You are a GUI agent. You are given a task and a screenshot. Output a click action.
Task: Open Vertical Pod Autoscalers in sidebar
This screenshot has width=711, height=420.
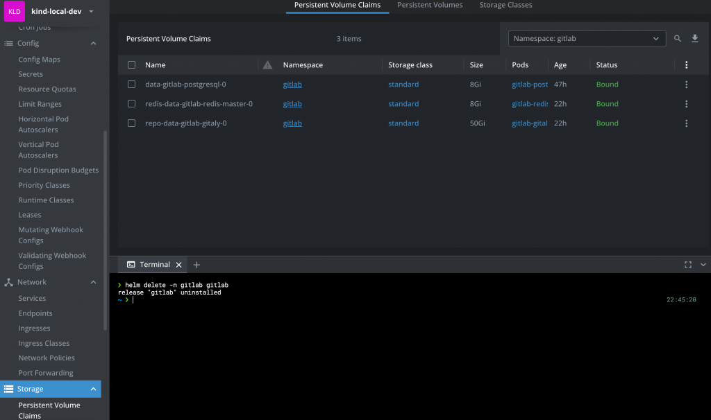tap(39, 150)
